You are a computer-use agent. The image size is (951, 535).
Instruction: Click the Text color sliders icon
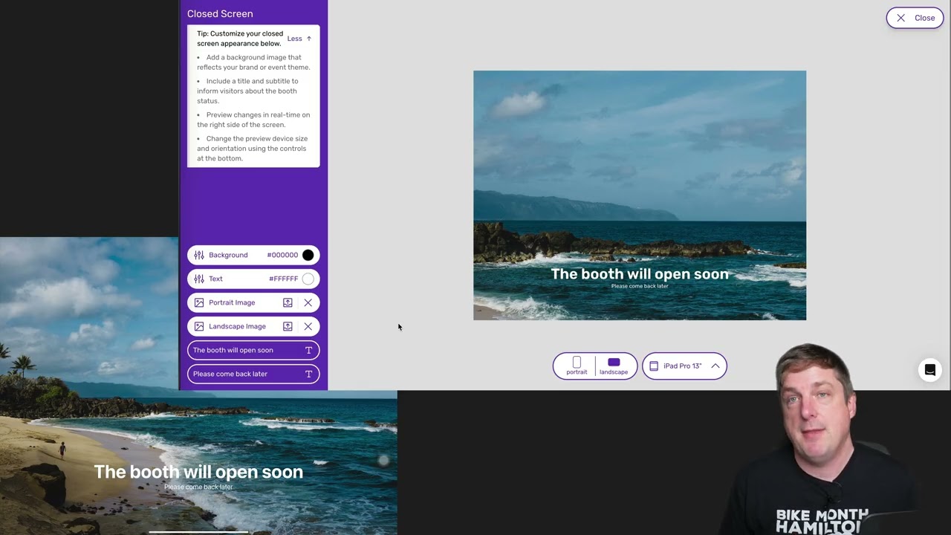point(199,279)
